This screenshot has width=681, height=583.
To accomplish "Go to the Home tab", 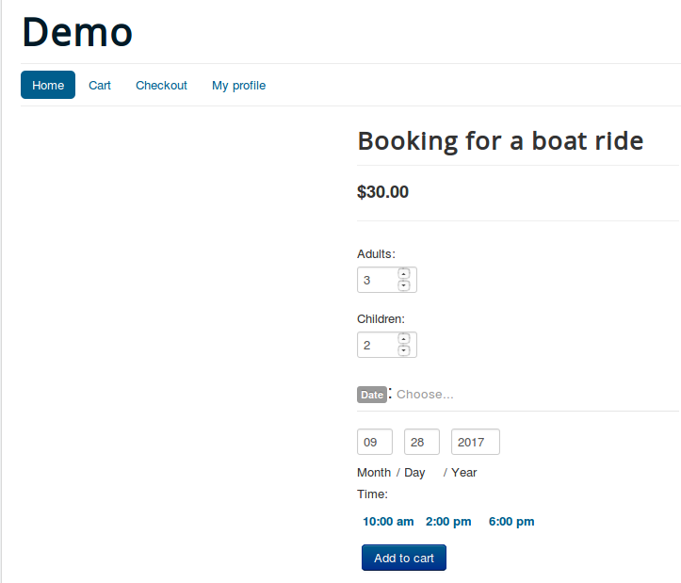I will (48, 85).
